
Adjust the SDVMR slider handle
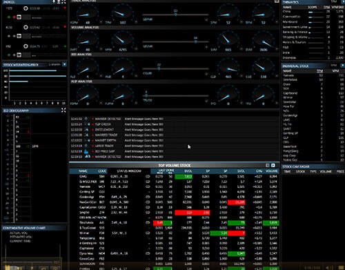tap(195, 41)
